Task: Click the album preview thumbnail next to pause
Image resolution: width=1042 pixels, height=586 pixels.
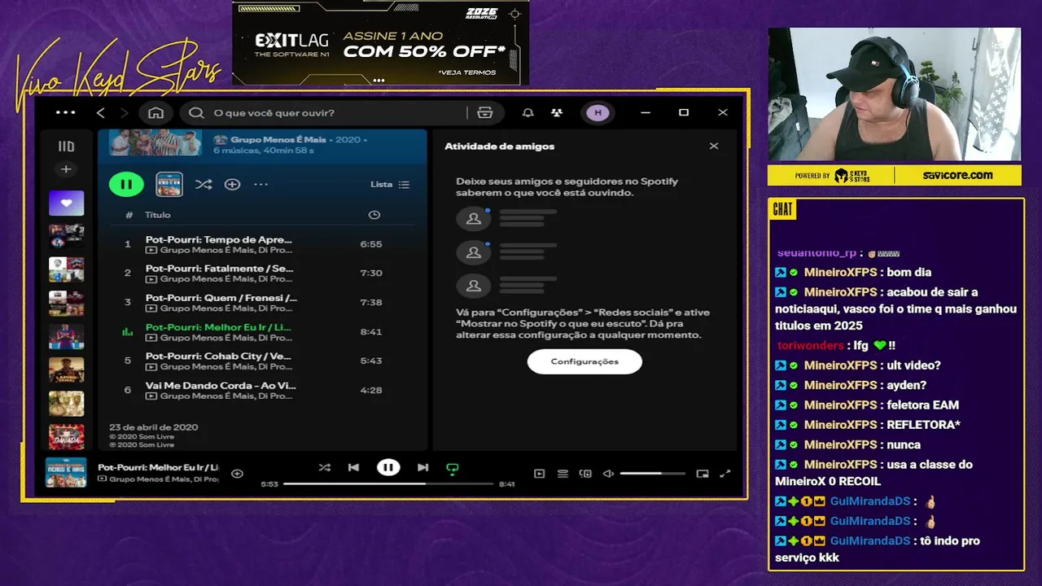Action: pos(169,184)
